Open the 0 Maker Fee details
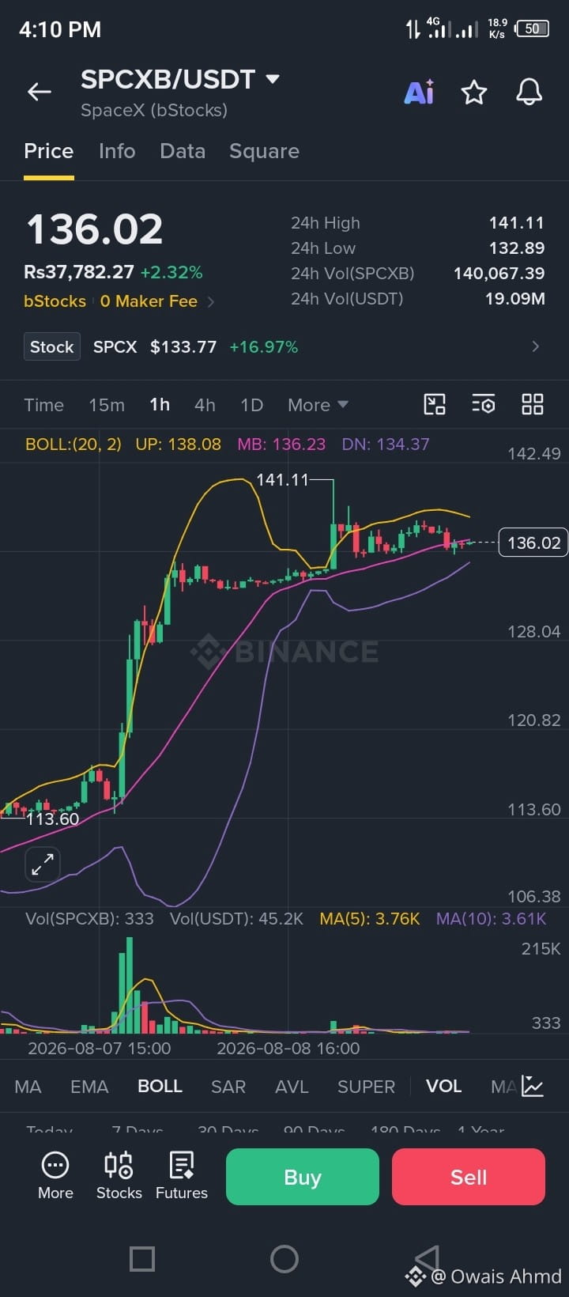The height and width of the screenshot is (1297, 569). tap(156, 301)
